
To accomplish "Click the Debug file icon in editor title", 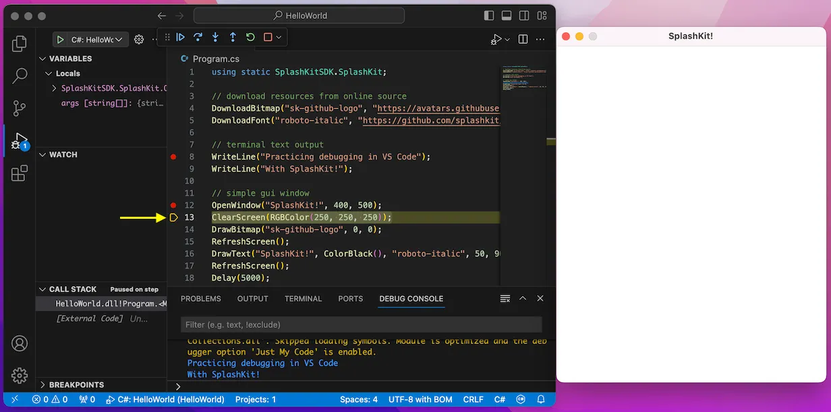I will 497,40.
